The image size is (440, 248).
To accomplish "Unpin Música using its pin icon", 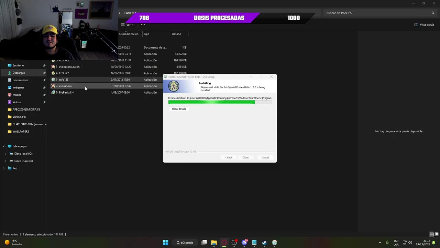I will pos(44,95).
